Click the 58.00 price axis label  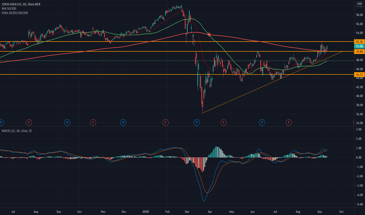click(360, 15)
